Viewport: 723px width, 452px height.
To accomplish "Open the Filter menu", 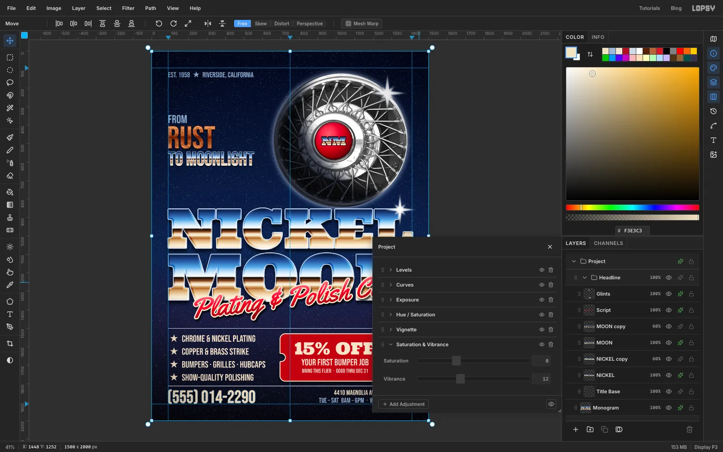I will (128, 8).
